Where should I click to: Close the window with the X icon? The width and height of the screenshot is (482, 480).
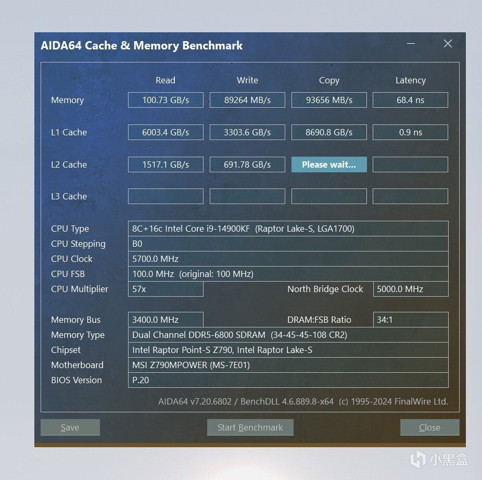[448, 44]
